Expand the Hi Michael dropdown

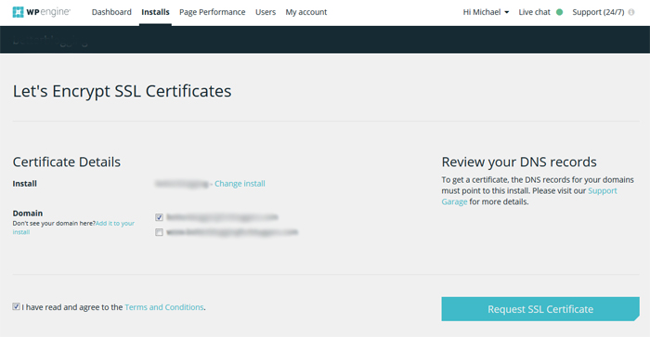486,12
